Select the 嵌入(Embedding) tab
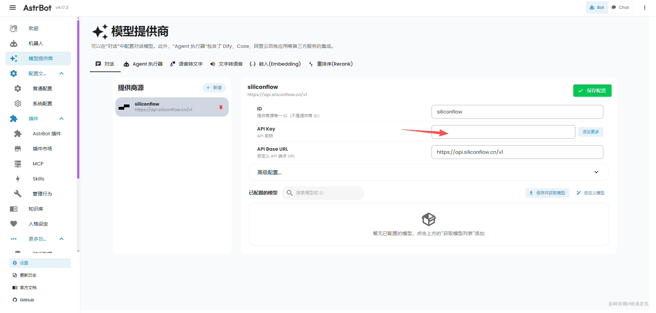This screenshot has width=656, height=313. pyautogui.click(x=275, y=64)
